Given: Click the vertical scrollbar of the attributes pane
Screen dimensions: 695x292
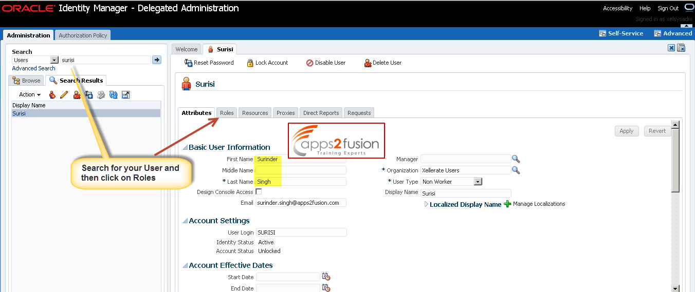Looking at the screenshot, I should (675, 206).
